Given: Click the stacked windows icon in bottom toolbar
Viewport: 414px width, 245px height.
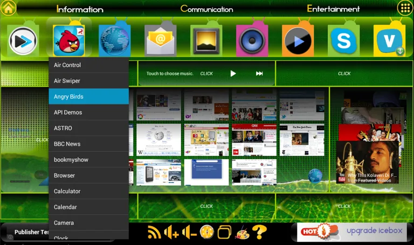Looking at the screenshot, I should pyautogui.click(x=224, y=232).
